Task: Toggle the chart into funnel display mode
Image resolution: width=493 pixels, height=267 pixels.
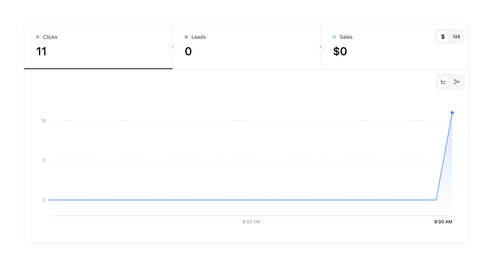Action: [456, 81]
